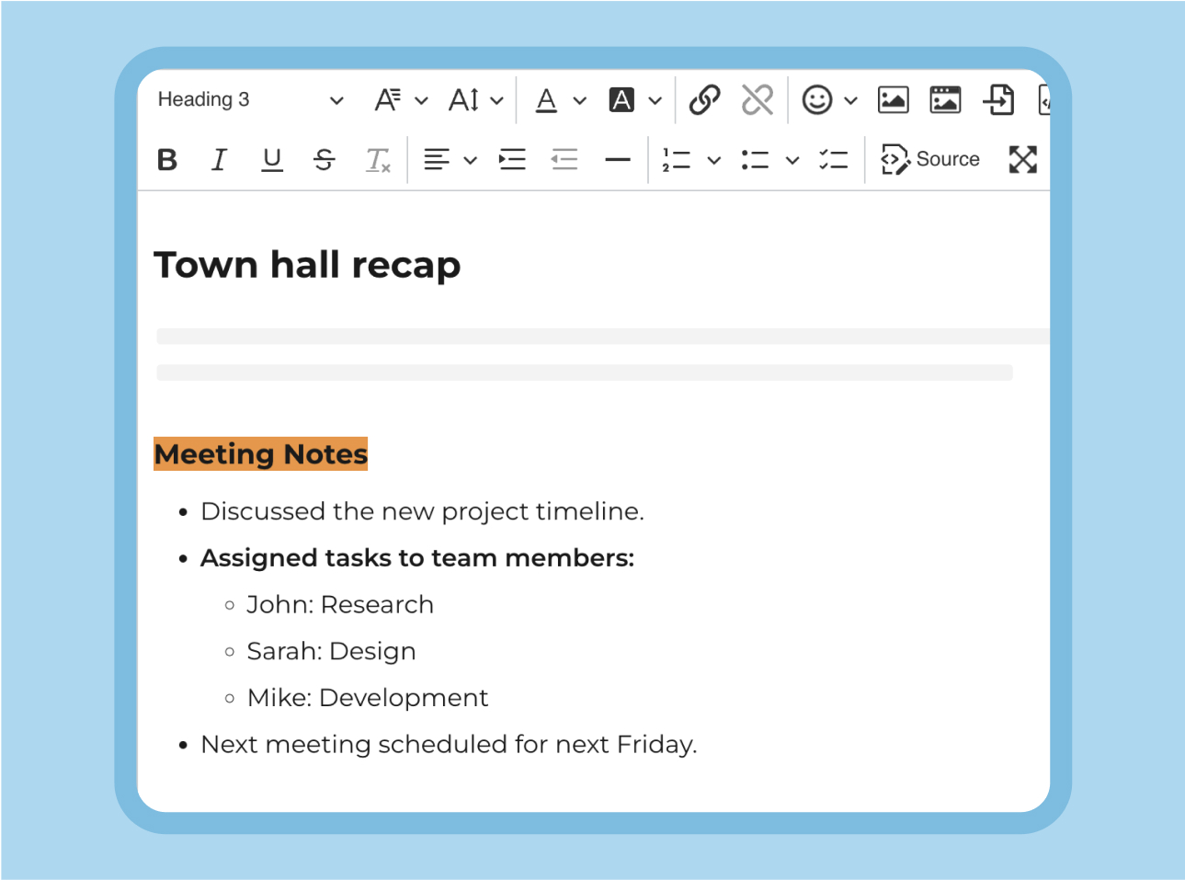Image resolution: width=1185 pixels, height=880 pixels.
Task: Toggle Bold formatting
Action: coord(167,160)
